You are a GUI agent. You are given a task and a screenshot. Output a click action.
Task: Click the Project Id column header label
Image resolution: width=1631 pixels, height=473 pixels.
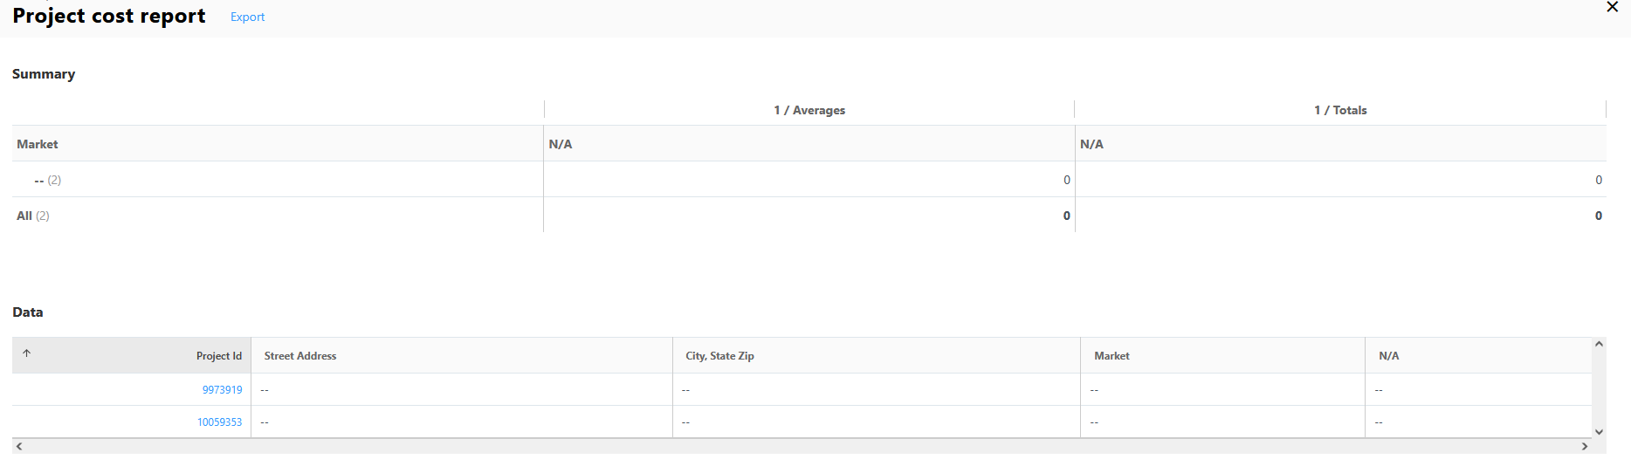coord(218,356)
